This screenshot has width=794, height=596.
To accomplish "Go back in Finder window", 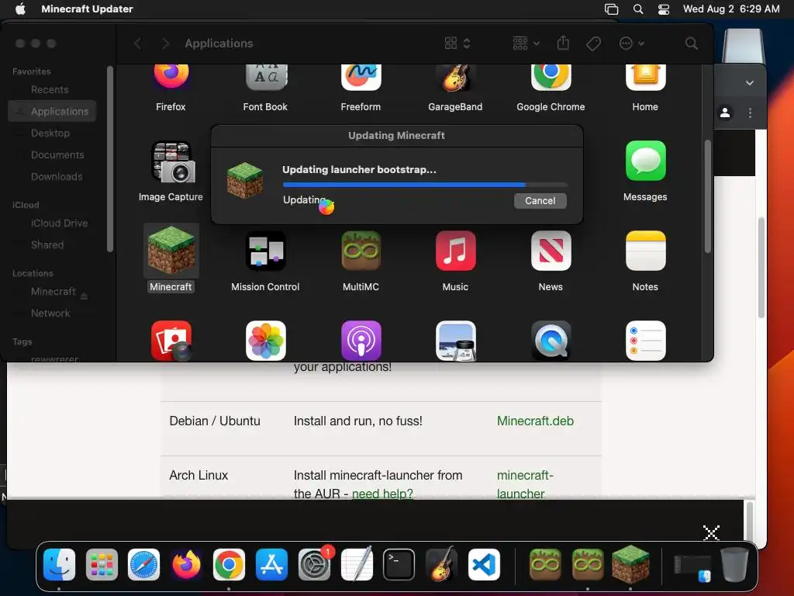I will (138, 43).
